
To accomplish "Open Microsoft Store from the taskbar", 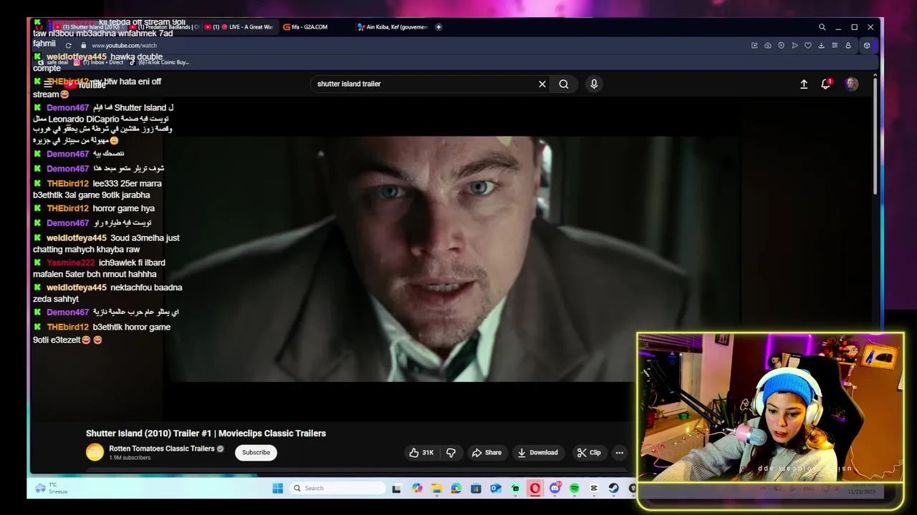I will (x=476, y=489).
